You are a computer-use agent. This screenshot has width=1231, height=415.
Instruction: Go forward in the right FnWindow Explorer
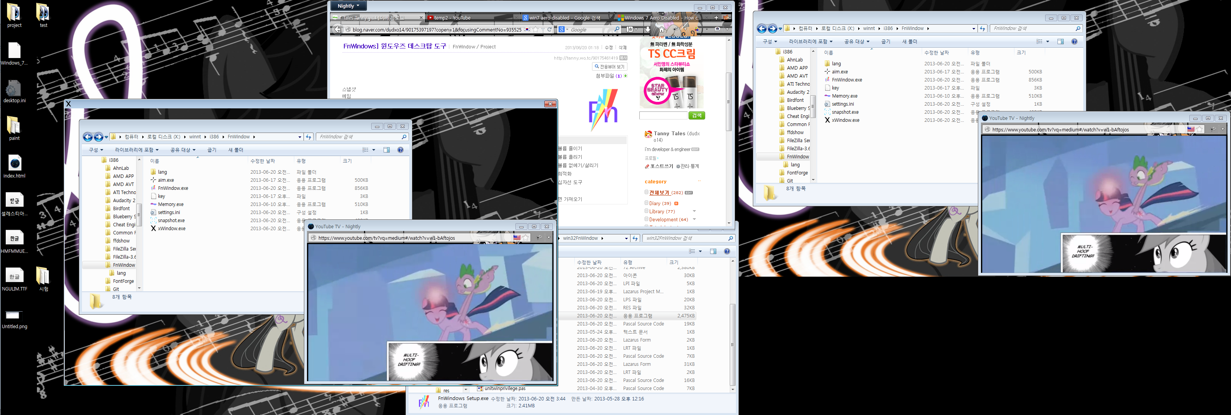(x=772, y=29)
